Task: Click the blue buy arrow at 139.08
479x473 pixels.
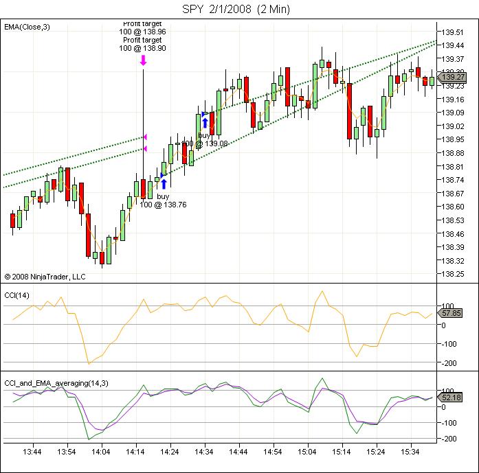Action: click(x=205, y=123)
